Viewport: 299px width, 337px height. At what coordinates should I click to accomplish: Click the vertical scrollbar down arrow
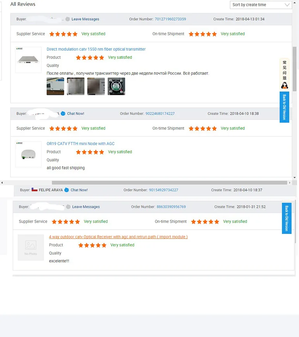coord(294,177)
